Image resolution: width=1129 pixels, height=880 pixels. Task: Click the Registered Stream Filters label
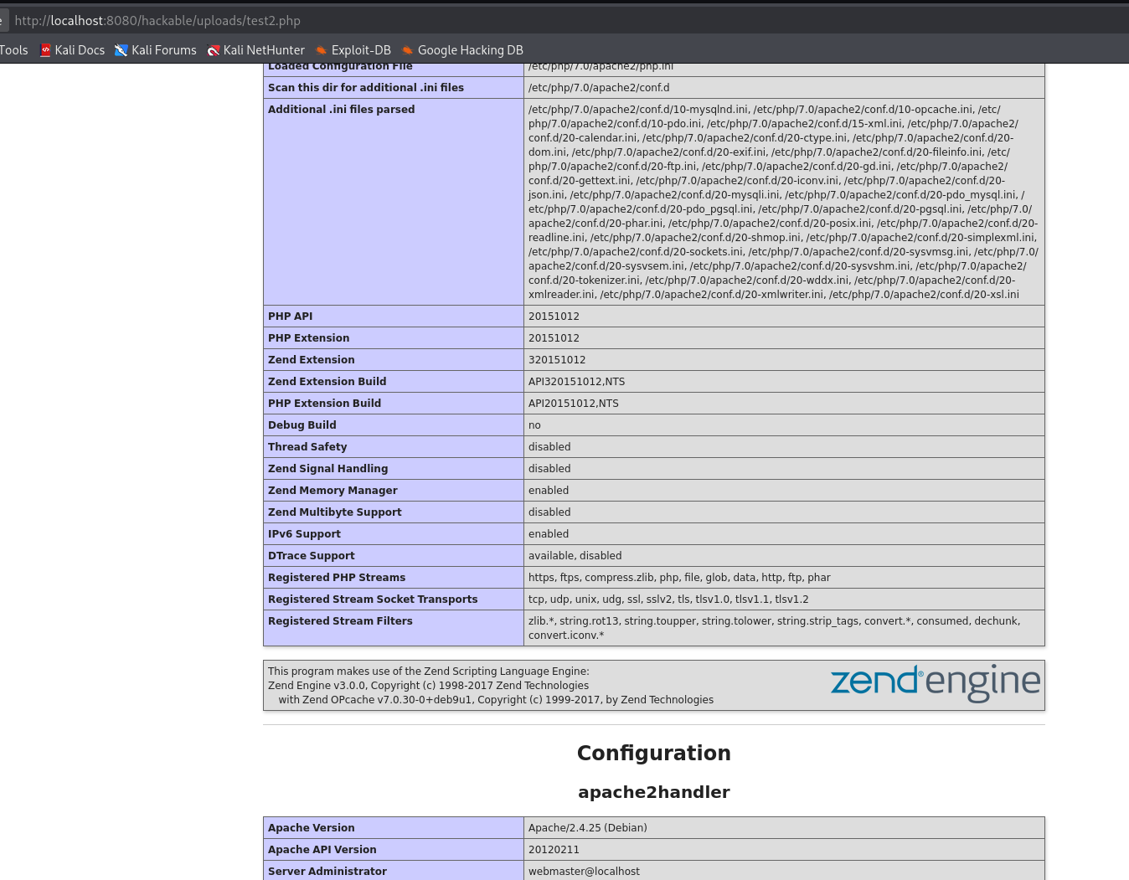pyautogui.click(x=340, y=621)
